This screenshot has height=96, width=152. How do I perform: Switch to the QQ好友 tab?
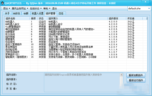pyautogui.click(x=16, y=13)
